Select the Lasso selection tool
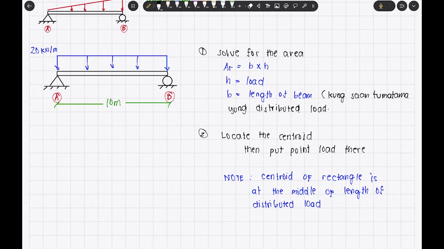The width and height of the screenshot is (444, 249). (x=295, y=6)
